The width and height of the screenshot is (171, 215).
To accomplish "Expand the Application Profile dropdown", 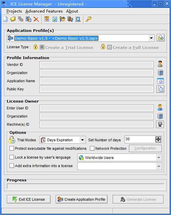I will coord(151,38).
